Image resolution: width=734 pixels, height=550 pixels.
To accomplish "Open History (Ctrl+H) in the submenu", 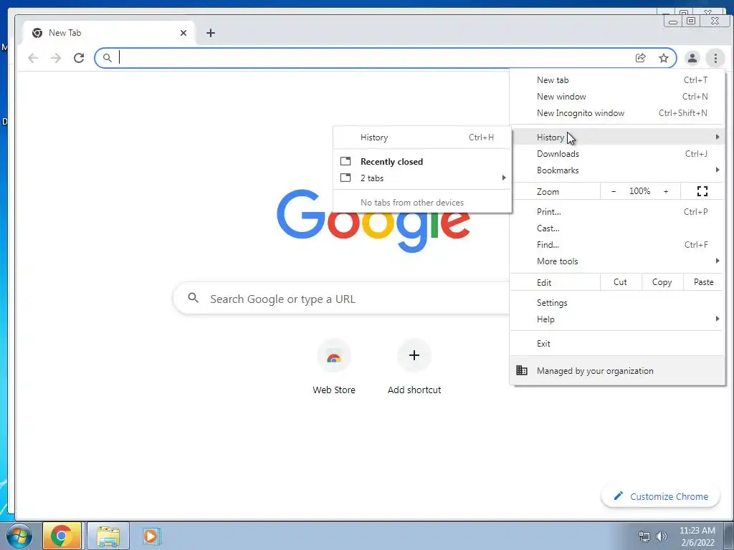I will coord(421,137).
